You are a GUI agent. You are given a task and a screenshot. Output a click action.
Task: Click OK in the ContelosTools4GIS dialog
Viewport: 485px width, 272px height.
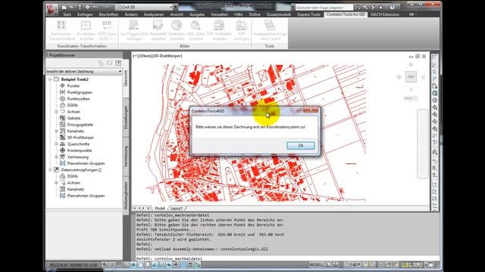click(x=301, y=146)
